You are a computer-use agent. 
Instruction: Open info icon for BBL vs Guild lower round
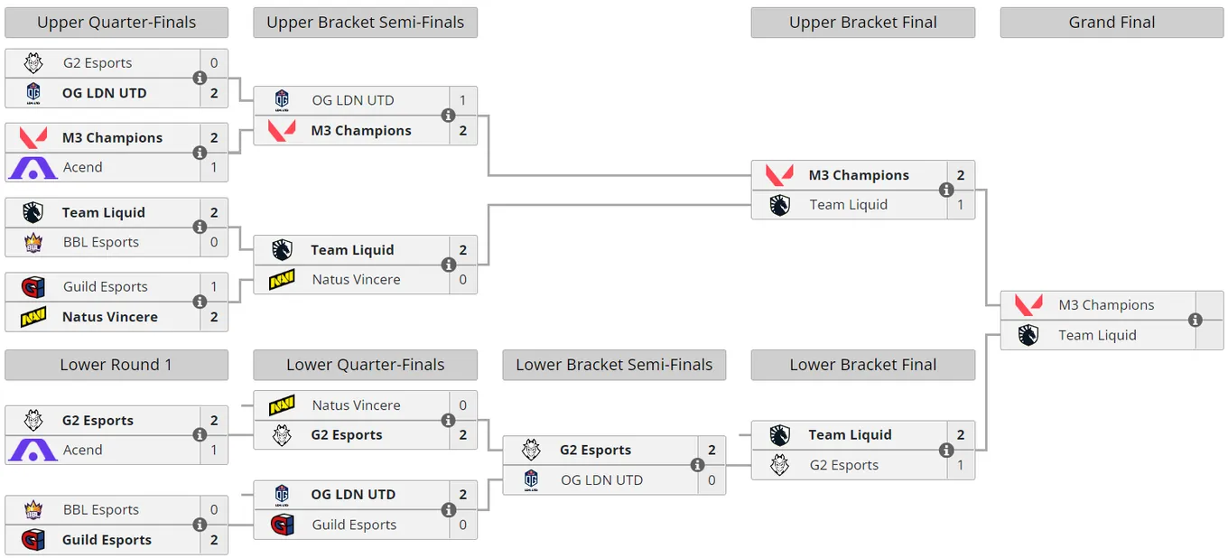click(200, 525)
